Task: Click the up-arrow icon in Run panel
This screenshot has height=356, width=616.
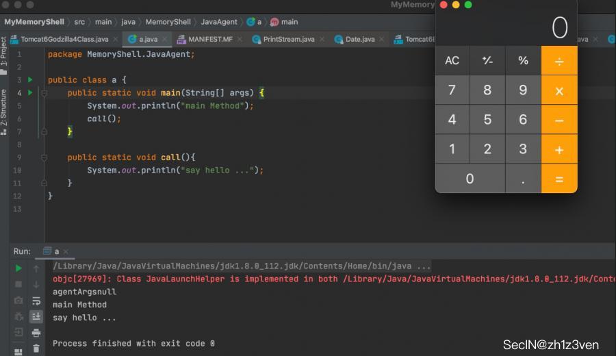Action: pyautogui.click(x=36, y=268)
